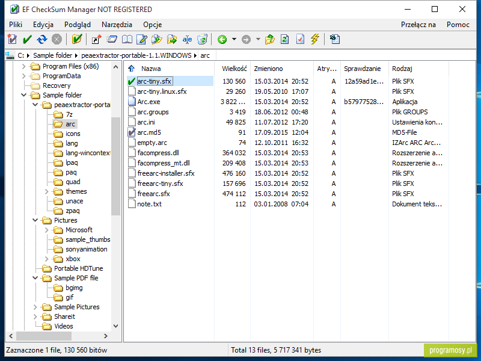
Task: Click Sample folder in the path bar
Action: click(x=52, y=55)
